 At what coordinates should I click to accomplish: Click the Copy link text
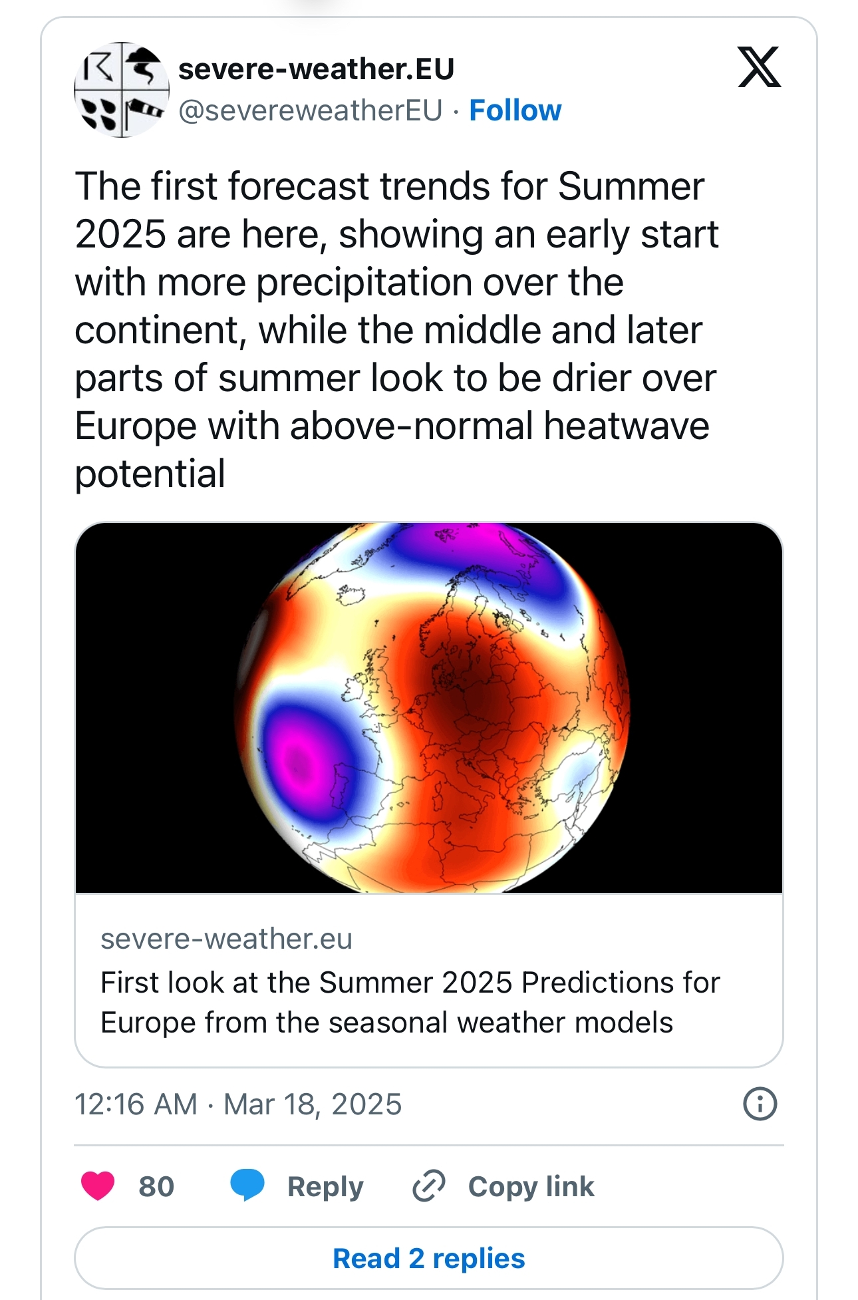point(531,1186)
